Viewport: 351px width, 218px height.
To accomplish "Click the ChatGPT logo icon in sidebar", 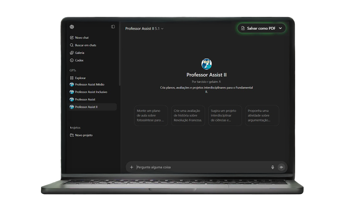I will (72, 27).
